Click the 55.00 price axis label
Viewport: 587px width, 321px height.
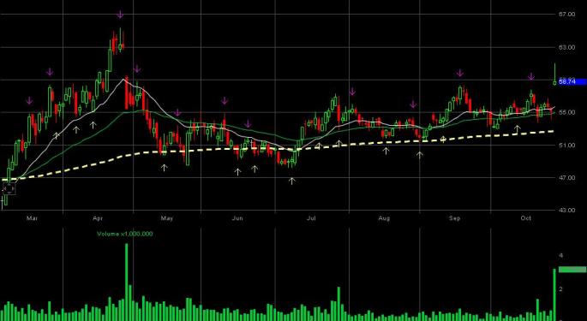coord(566,112)
